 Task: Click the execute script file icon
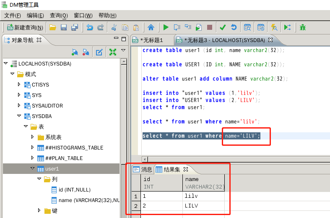tap(199, 27)
